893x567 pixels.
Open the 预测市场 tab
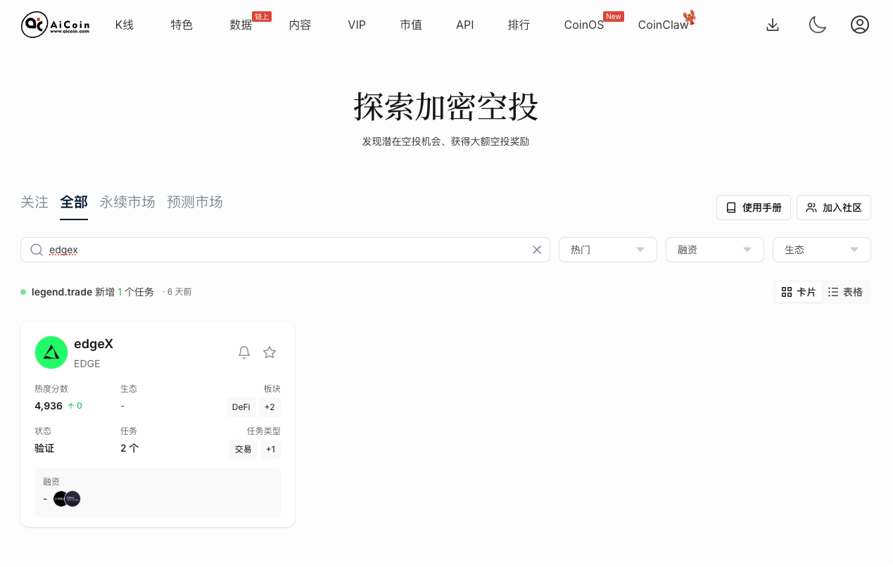tap(195, 203)
